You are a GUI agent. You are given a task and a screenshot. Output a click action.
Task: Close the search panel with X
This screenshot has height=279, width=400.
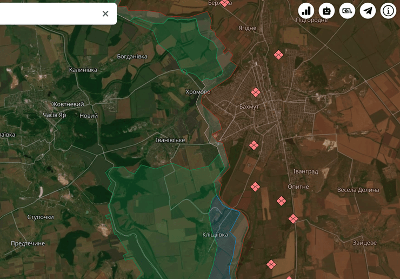click(105, 14)
